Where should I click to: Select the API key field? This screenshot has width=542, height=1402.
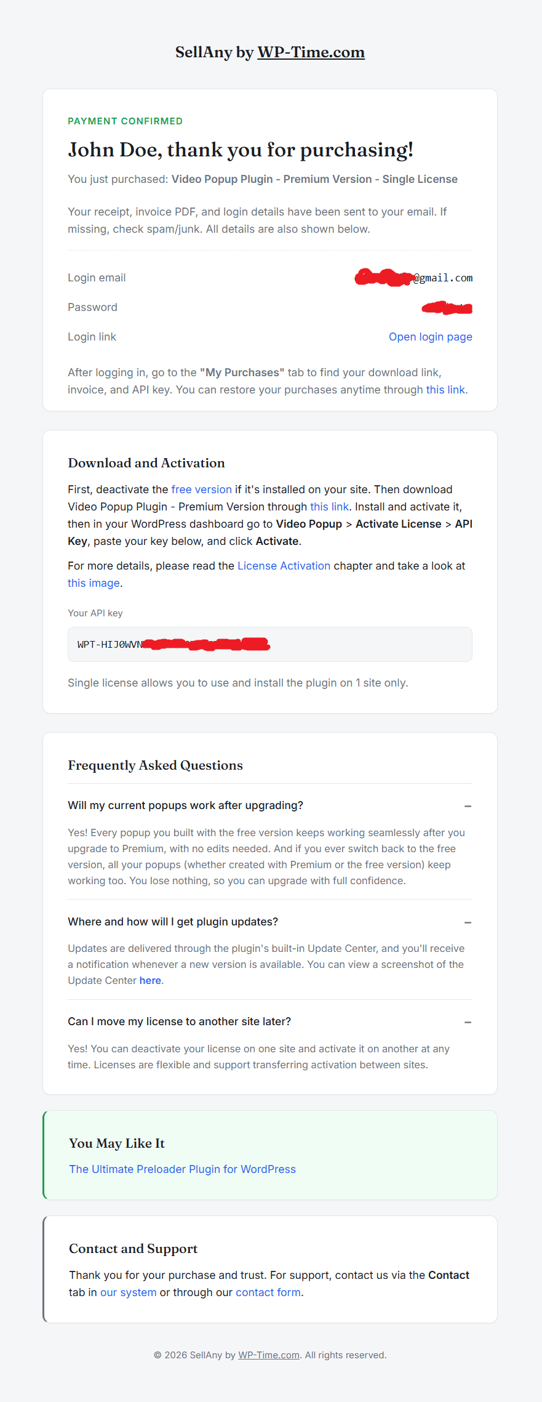[270, 644]
